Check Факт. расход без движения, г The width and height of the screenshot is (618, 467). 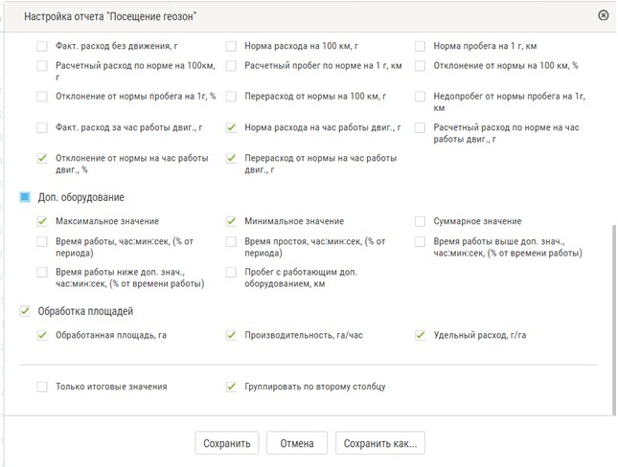(x=41, y=46)
